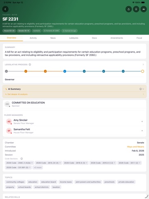
Task: Select the final Governor step circle
Action: (142, 71)
